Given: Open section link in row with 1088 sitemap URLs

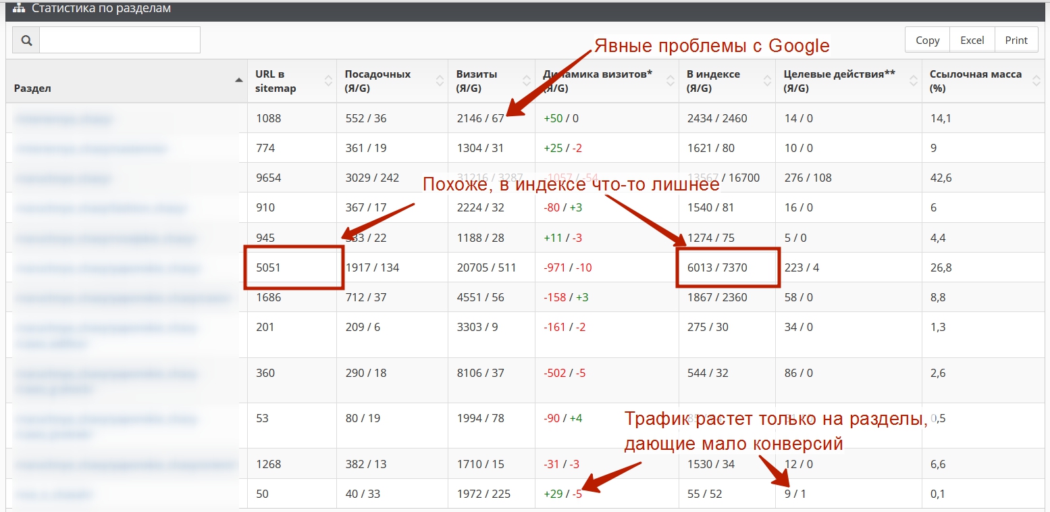Looking at the screenshot, I should pyautogui.click(x=64, y=119).
